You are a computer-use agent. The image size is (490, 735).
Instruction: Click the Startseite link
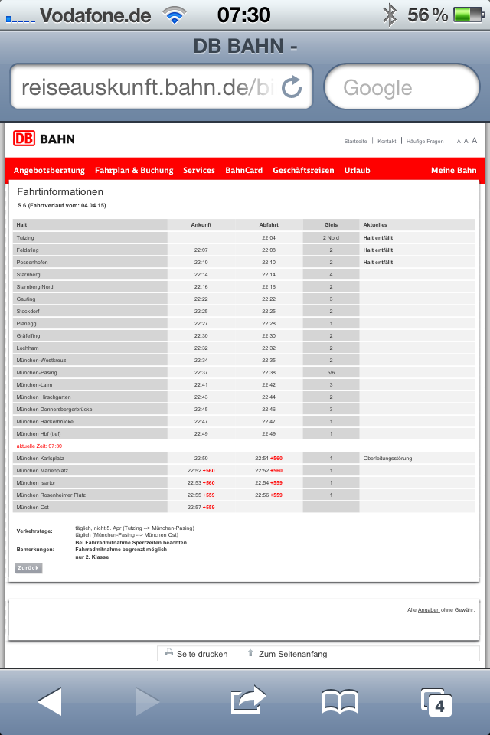point(355,141)
